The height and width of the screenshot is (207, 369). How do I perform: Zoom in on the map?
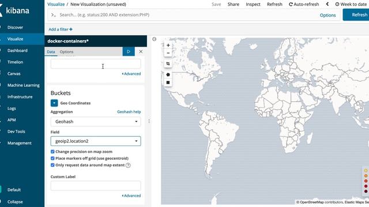[x=168, y=45]
